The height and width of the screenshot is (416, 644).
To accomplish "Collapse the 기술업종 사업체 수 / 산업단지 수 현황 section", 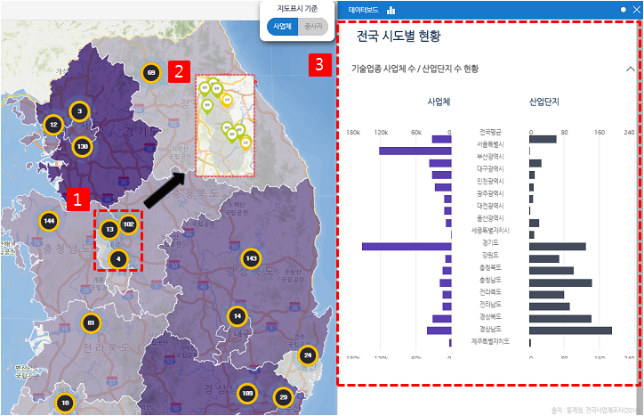I will pos(631,69).
